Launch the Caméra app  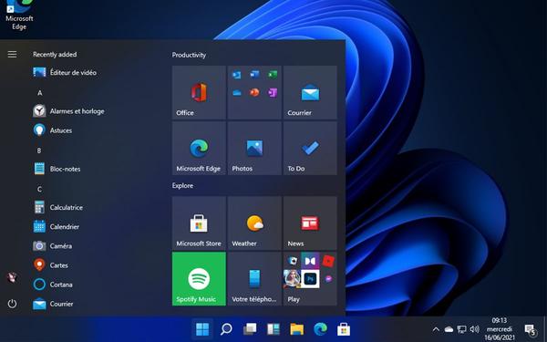(x=53, y=246)
